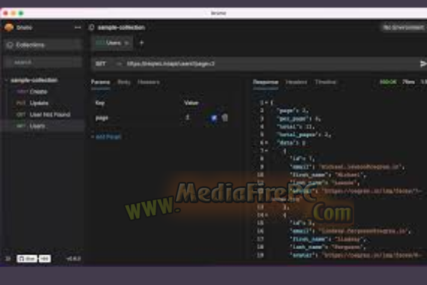Click the Bruno fox logo icon

point(9,27)
